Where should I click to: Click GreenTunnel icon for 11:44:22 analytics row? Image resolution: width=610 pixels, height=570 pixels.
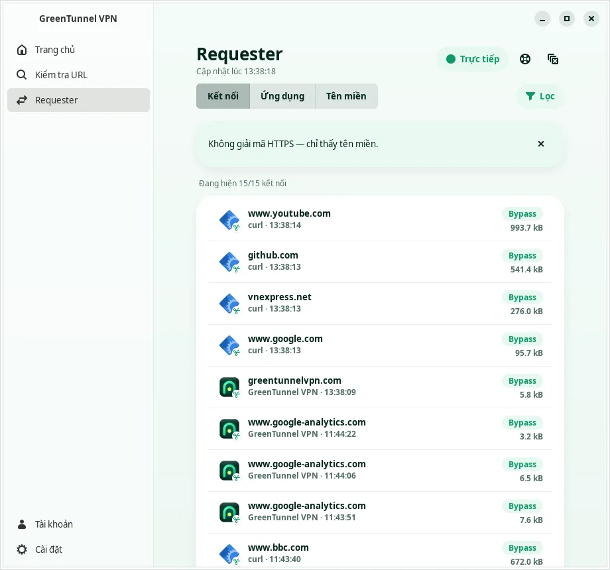click(x=229, y=428)
